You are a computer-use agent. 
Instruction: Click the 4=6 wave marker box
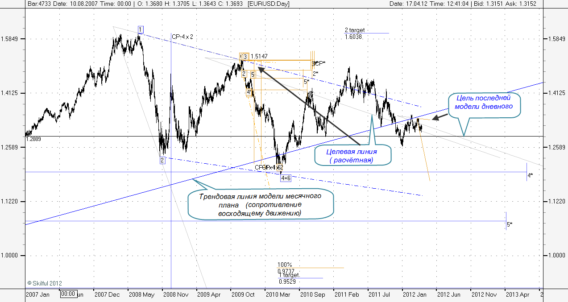pyautogui.click(x=286, y=178)
